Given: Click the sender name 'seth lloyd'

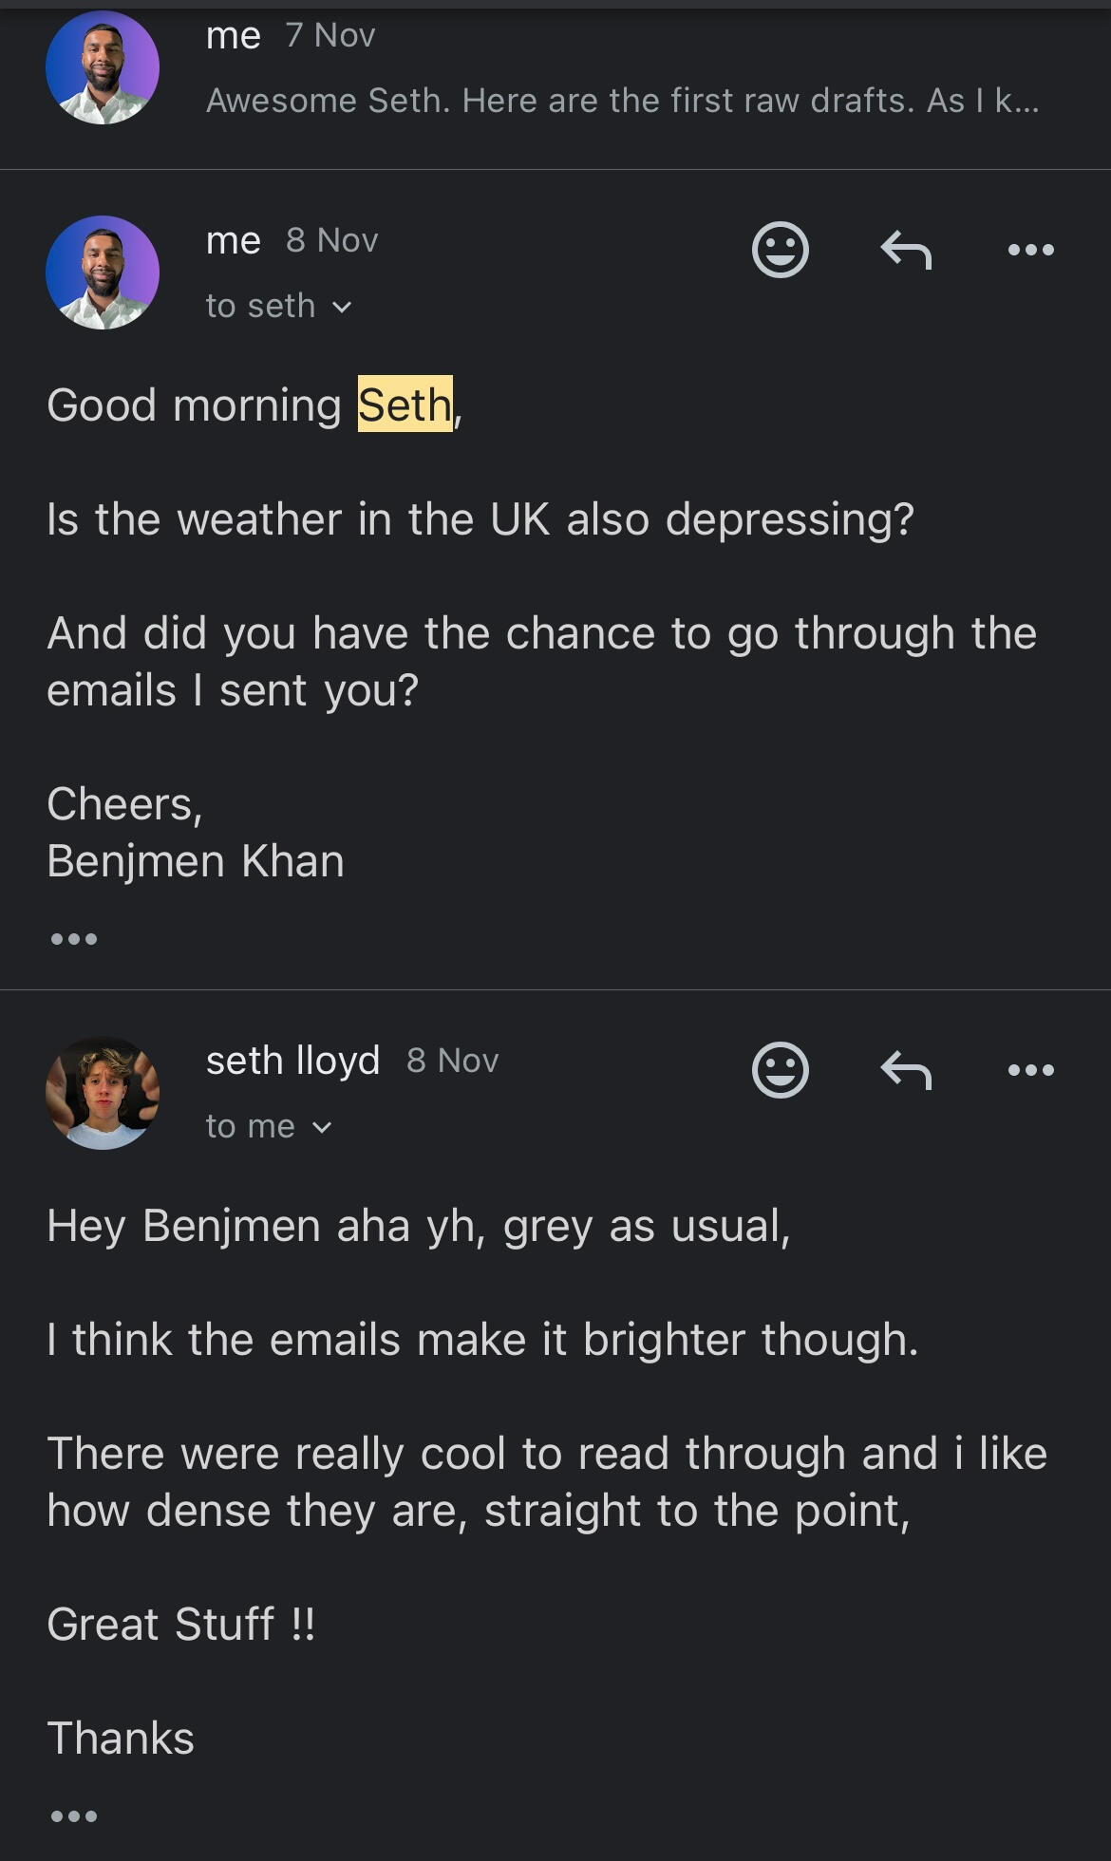Looking at the screenshot, I should [x=292, y=1061].
